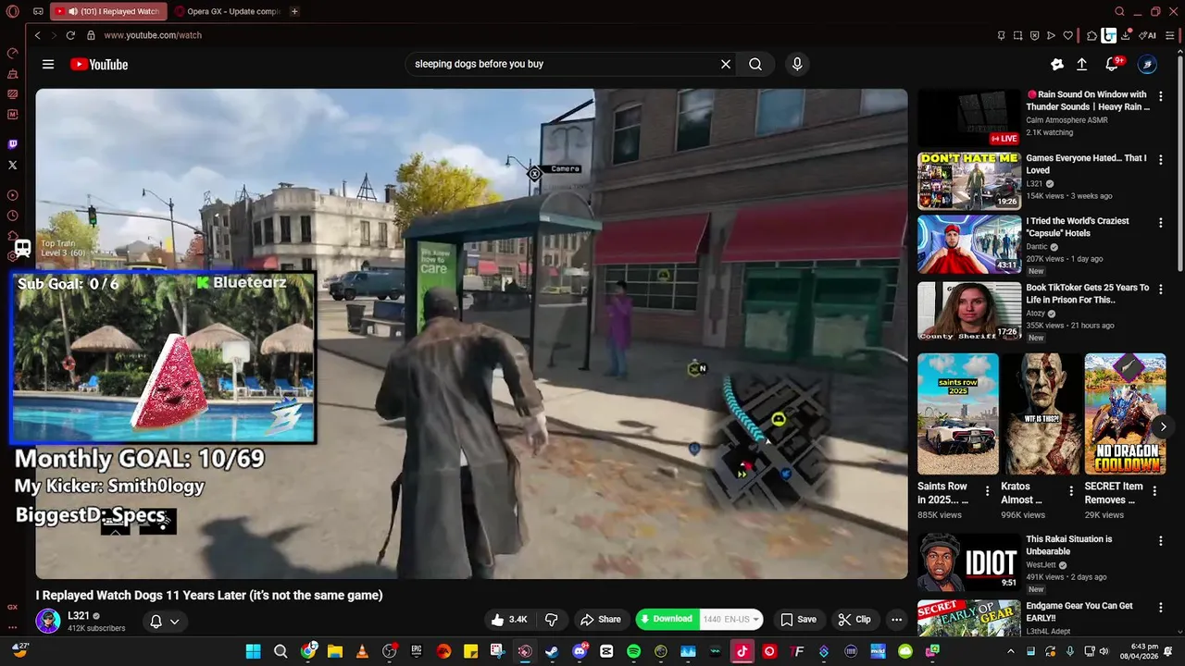Viewport: 1185px width, 666px height.
Task: Open the Aria AI button
Action: 1148,36
